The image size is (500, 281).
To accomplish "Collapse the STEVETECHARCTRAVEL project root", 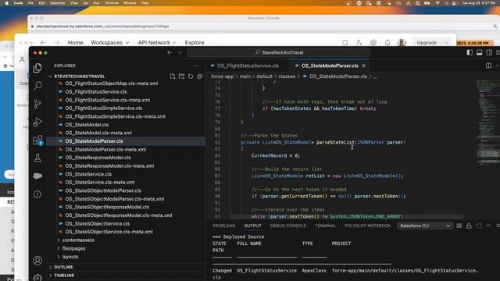I will tap(80, 76).
